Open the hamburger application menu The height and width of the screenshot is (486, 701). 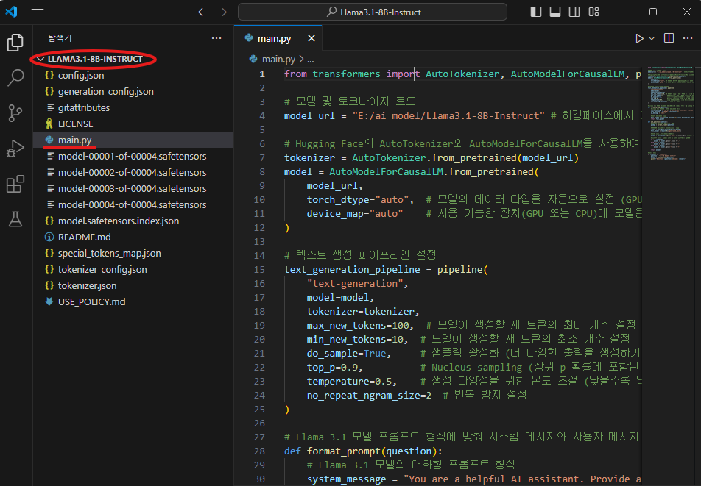[38, 12]
